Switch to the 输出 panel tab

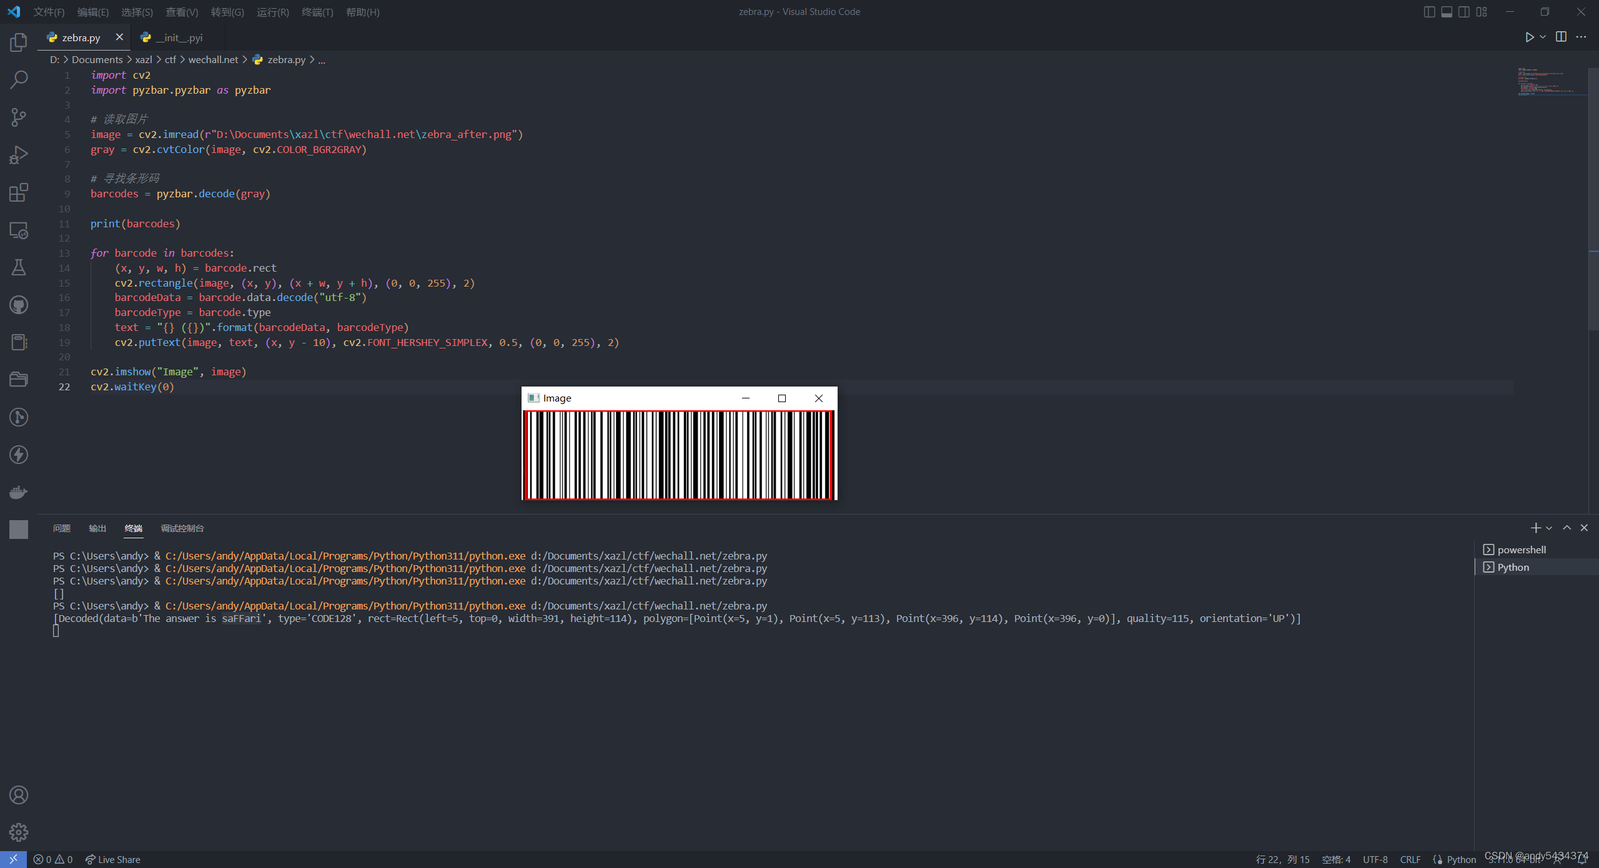(97, 528)
